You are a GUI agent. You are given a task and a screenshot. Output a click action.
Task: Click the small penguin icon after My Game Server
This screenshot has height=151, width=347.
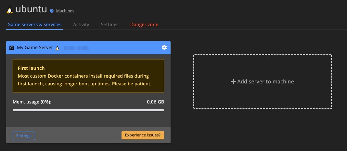click(x=57, y=48)
